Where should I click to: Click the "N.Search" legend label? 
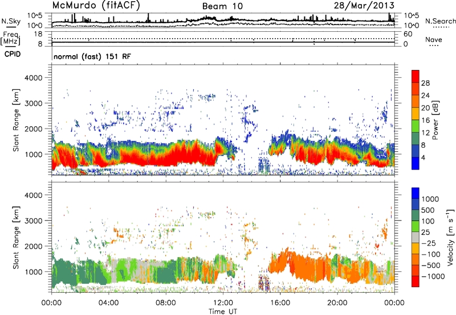(x=440, y=21)
